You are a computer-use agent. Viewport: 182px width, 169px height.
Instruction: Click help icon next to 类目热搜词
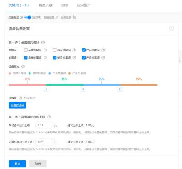point(74,50)
